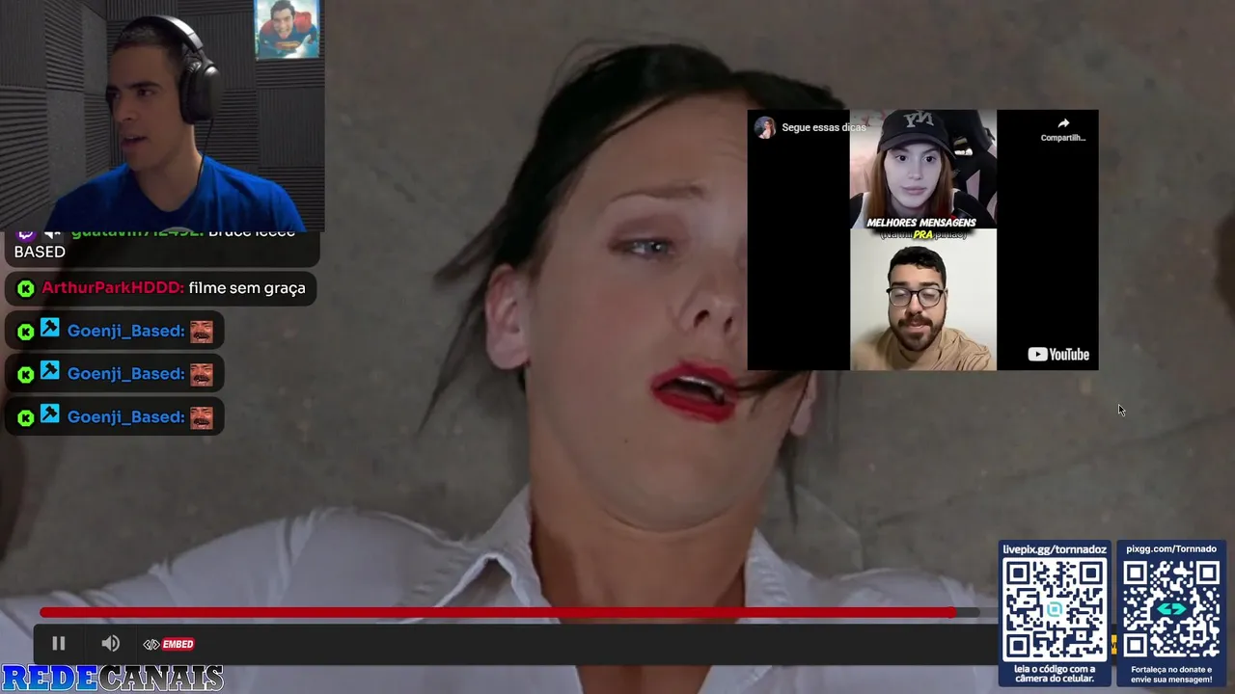Click the 'filme sem graça' chat message
This screenshot has width=1235, height=694.
point(247,287)
